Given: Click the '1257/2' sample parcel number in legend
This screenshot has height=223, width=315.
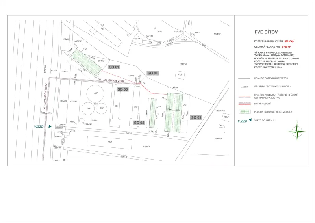Looking at the screenshot, I should [245, 87].
